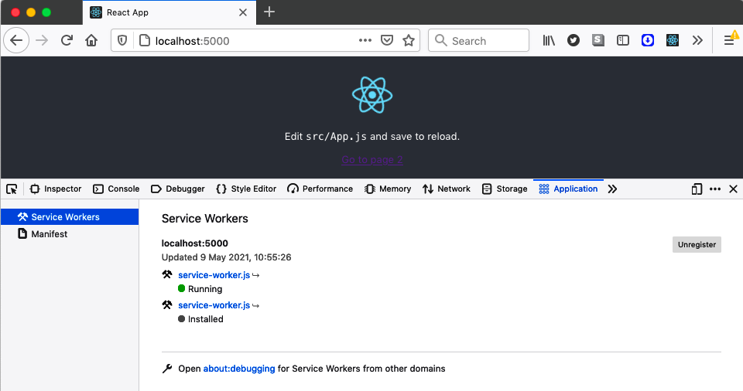Show more DevTools tabs chevron
Viewport: 743px width, 391px height.
tap(612, 189)
